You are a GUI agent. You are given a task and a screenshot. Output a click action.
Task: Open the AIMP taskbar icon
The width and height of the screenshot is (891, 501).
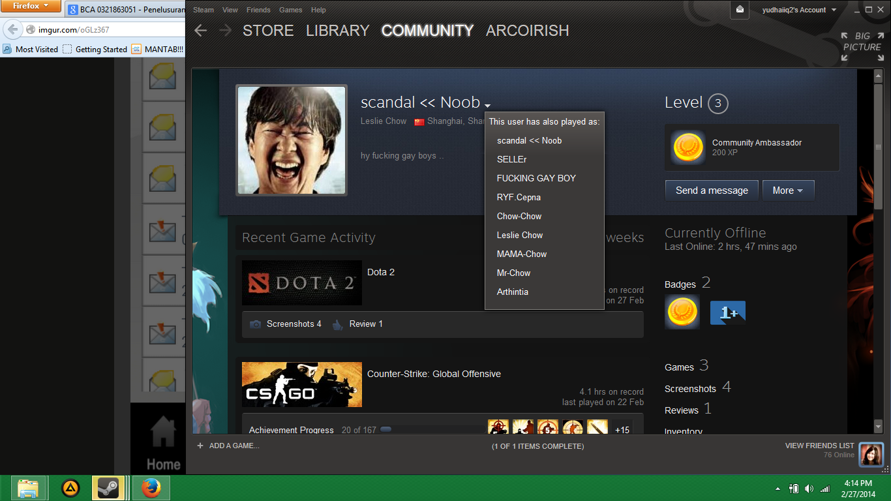coord(70,488)
